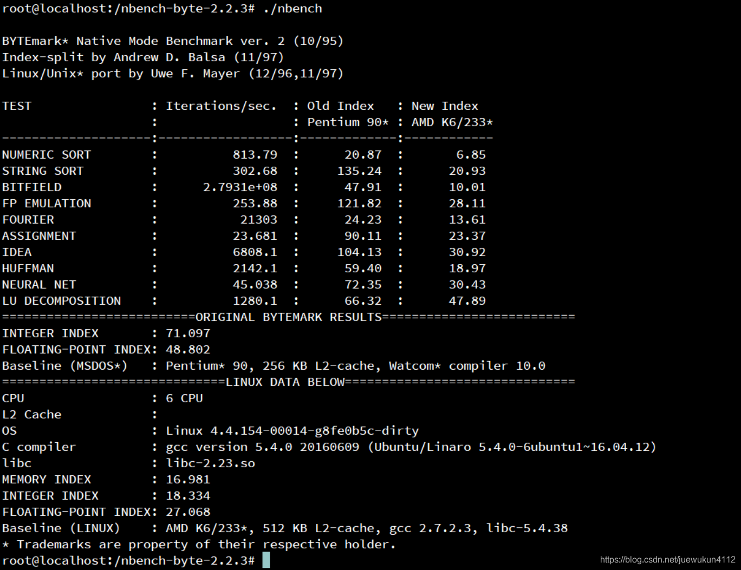Click the MEMORY INDEX value 16.981
Screen dimensions: 741x570
188,480
